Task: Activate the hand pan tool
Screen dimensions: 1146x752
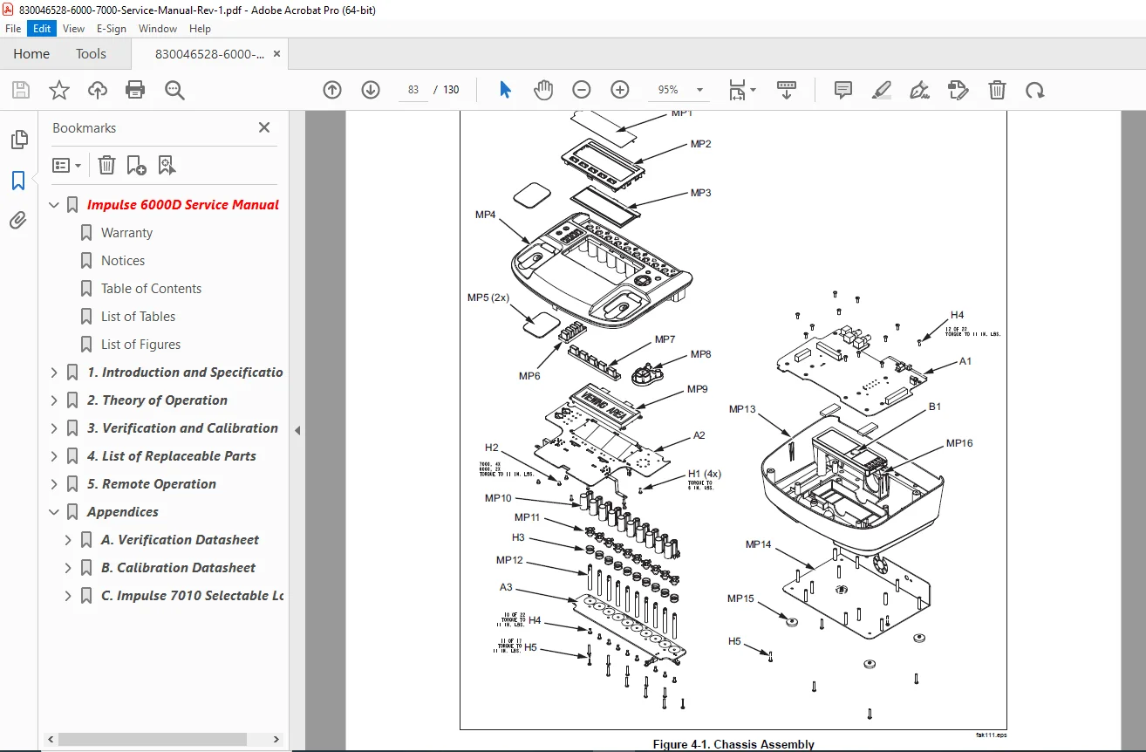Action: (543, 90)
